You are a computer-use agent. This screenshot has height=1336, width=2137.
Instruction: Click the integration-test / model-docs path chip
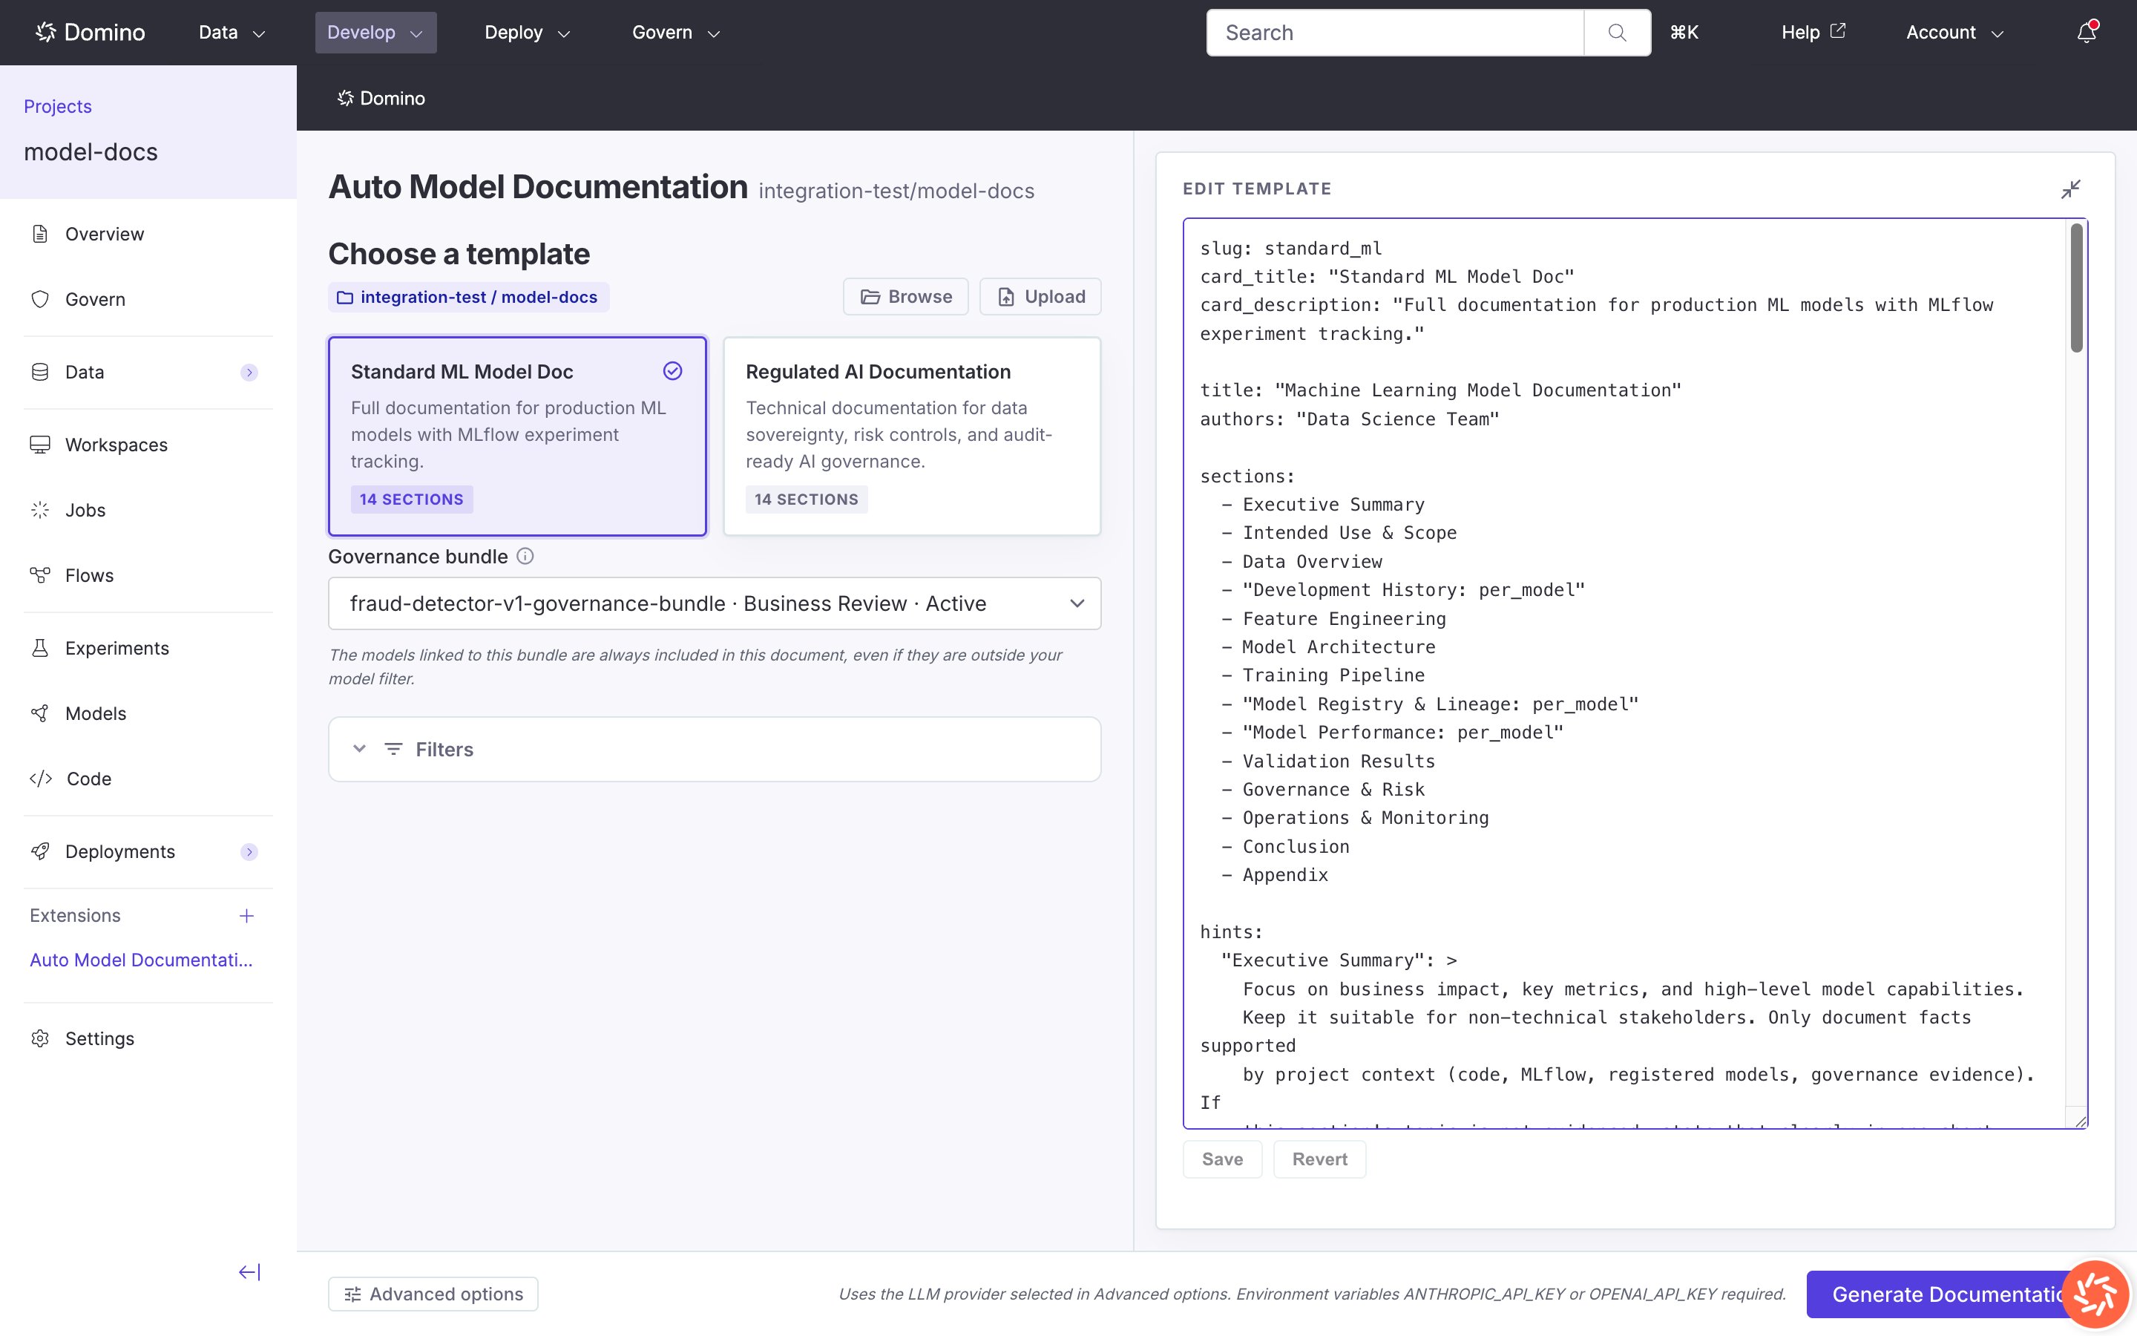click(469, 297)
